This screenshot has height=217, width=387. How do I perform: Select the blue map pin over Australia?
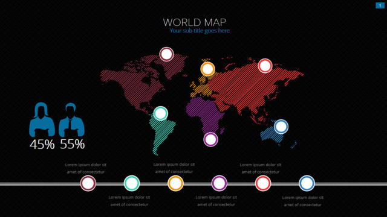(x=281, y=127)
